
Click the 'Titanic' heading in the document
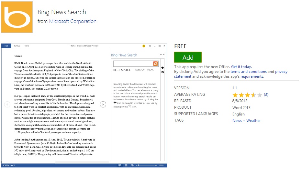point(18,56)
